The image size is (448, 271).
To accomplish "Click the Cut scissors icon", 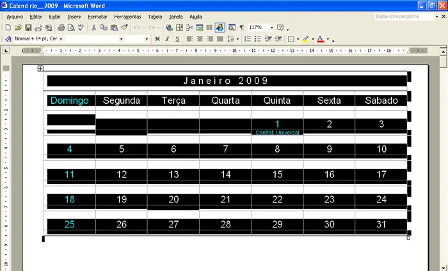I will pyautogui.click(x=94, y=28).
